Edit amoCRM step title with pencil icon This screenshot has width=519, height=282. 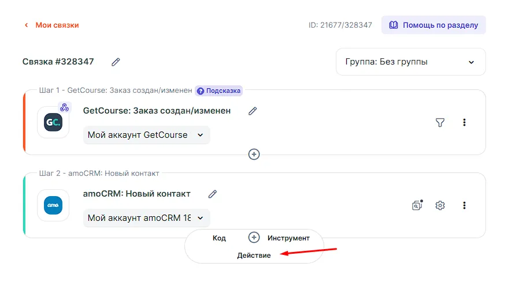click(x=213, y=194)
